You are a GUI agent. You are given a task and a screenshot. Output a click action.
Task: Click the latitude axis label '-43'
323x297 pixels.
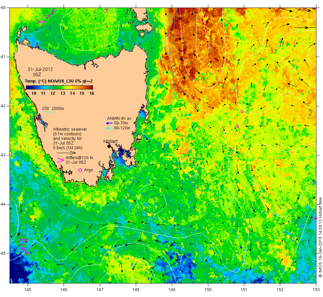pyautogui.click(x=3, y=155)
